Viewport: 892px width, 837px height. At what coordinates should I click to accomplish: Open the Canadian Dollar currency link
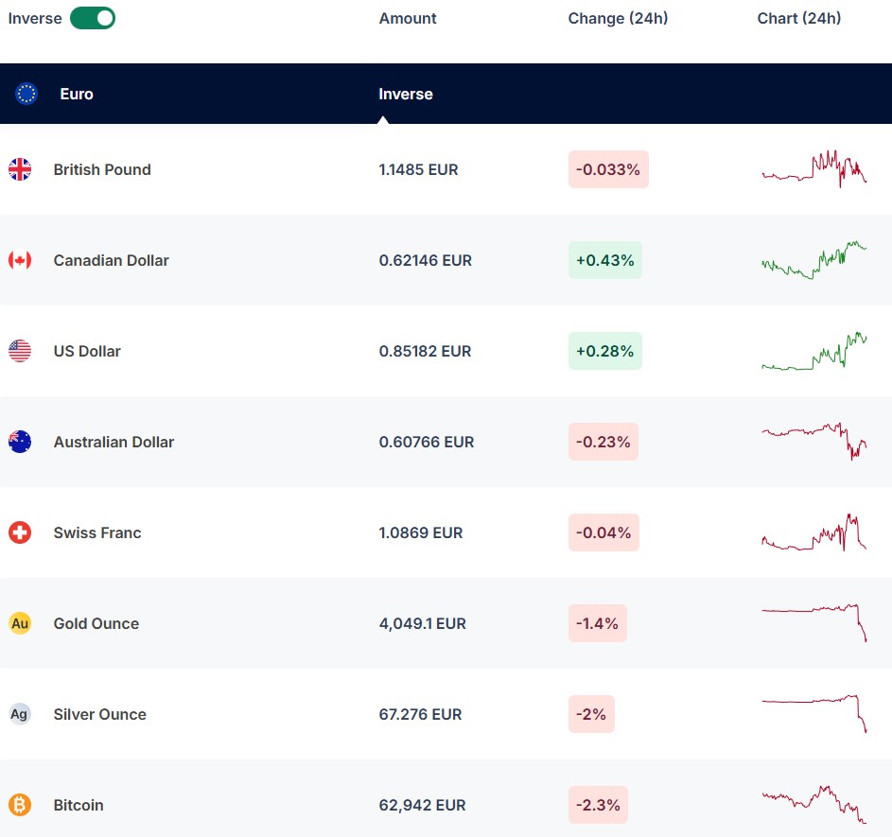click(x=111, y=260)
